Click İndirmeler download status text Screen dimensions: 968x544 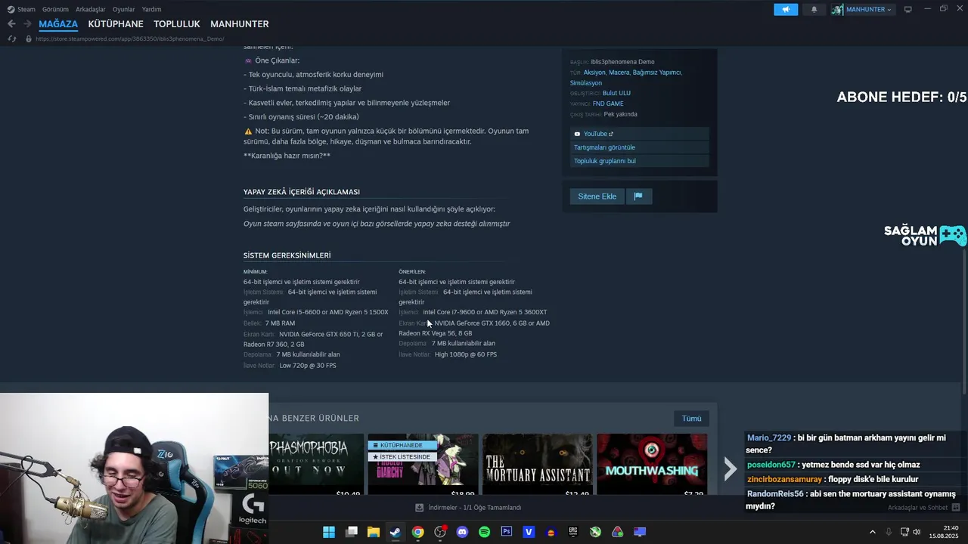coord(475,508)
